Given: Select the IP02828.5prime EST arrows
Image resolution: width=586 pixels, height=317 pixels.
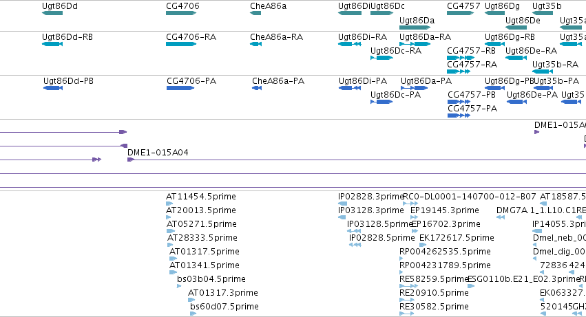Looking at the screenshot, I should click(355, 245).
